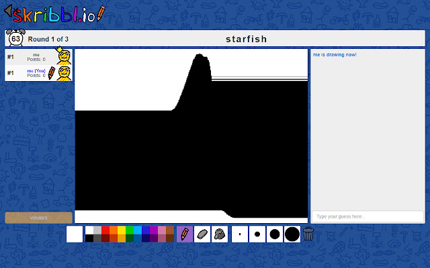Clear the canvas with the trash can
Image resolution: width=430 pixels, height=268 pixels.
tap(308, 234)
